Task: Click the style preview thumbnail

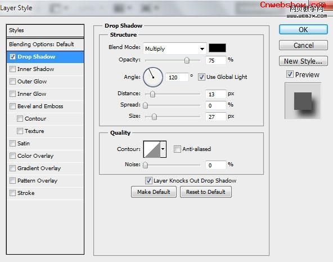Action: [x=303, y=101]
